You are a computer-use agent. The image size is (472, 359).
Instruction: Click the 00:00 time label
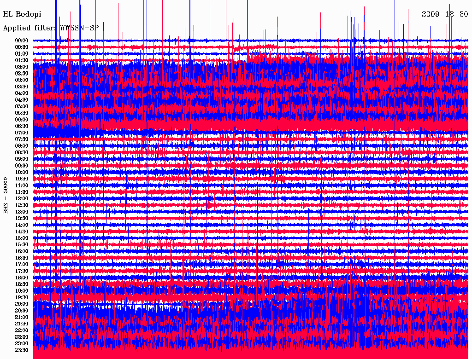coord(22,41)
